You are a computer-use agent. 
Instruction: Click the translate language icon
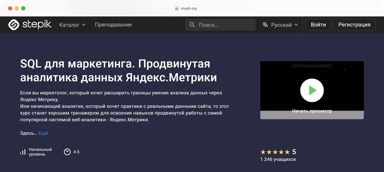coord(265,25)
